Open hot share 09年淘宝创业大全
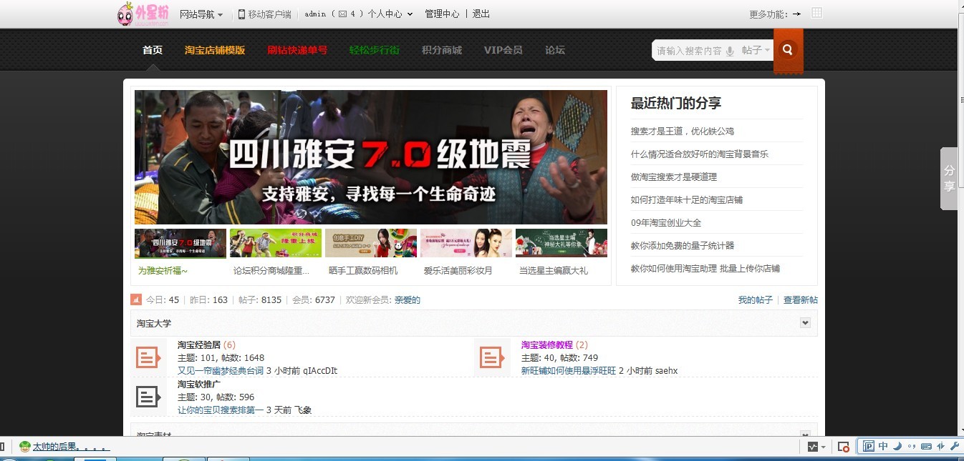The image size is (964, 461). pos(666,222)
